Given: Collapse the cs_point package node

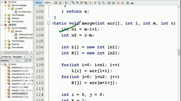Looking at the screenshot, I should [x=9, y=8].
